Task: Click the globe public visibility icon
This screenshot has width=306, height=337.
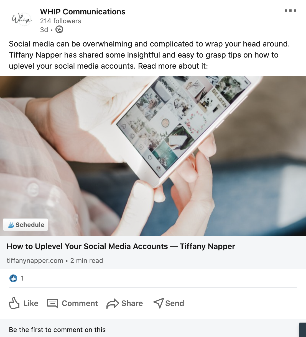Action: (59, 29)
